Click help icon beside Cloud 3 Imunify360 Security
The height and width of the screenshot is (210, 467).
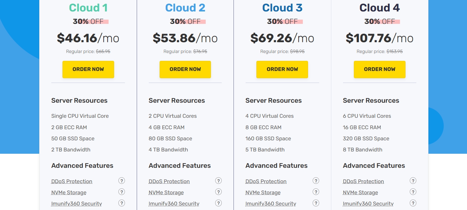pos(316,203)
